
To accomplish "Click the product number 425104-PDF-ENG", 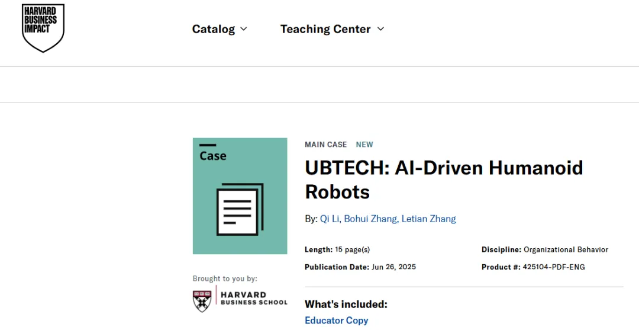I will tap(554, 267).
